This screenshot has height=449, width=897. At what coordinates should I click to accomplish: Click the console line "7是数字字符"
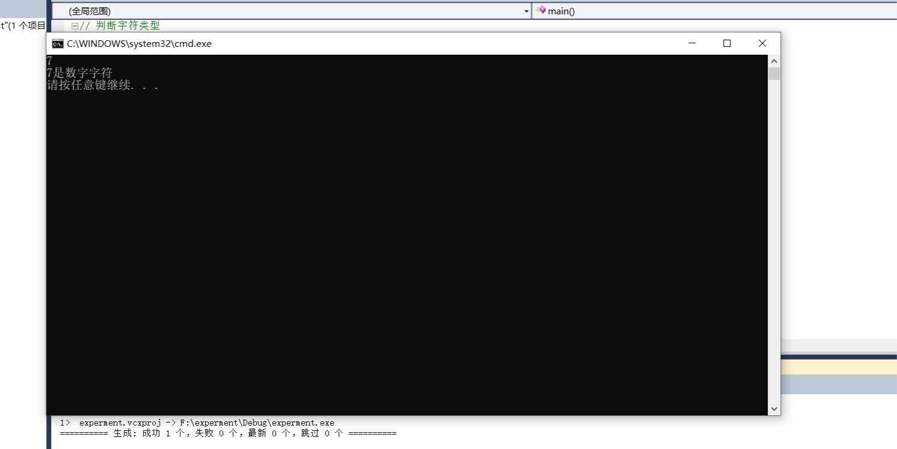pos(79,73)
